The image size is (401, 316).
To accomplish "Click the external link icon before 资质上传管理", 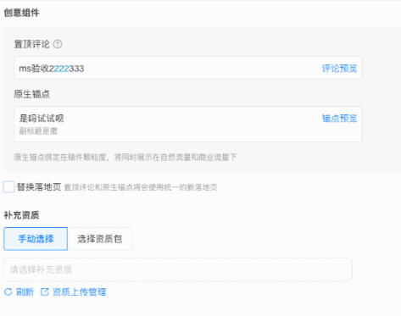I will [45, 292].
